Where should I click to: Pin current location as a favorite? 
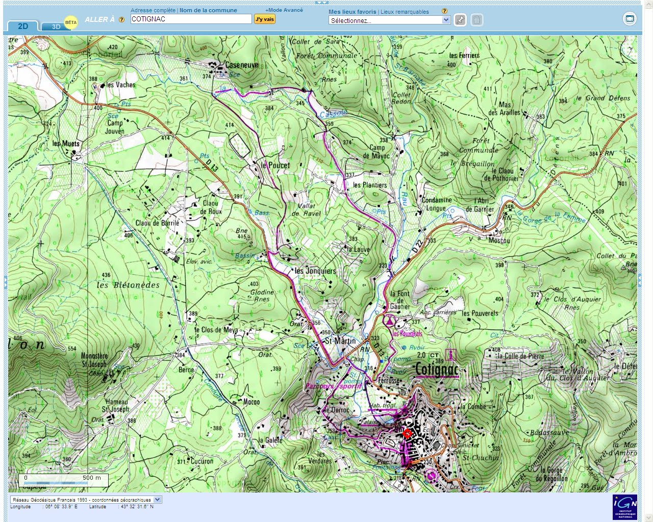(460, 20)
